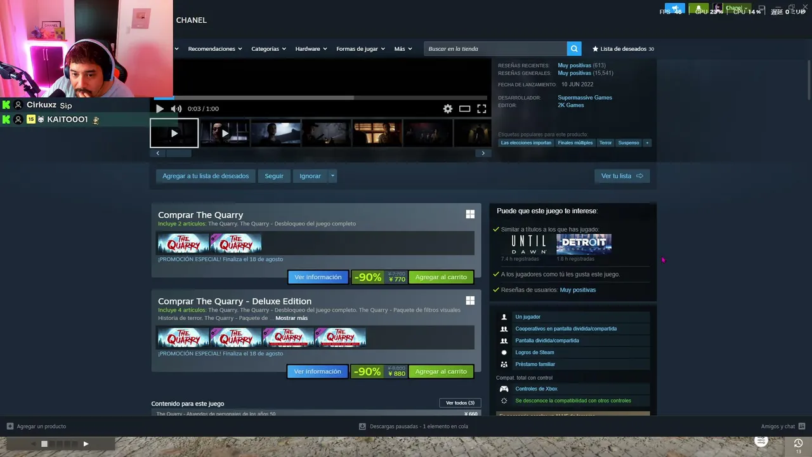The image size is (812, 457).
Task: Click the Seguir button
Action: [x=274, y=176]
